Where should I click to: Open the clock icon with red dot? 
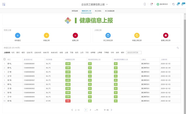coord(151,4)
